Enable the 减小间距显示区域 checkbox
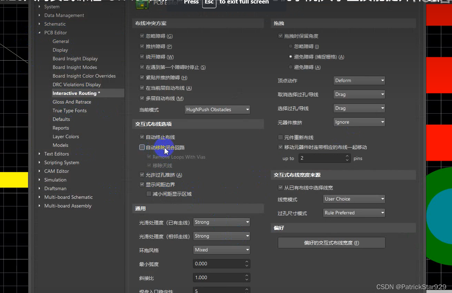Image resolution: width=452 pixels, height=293 pixels. pos(149,194)
